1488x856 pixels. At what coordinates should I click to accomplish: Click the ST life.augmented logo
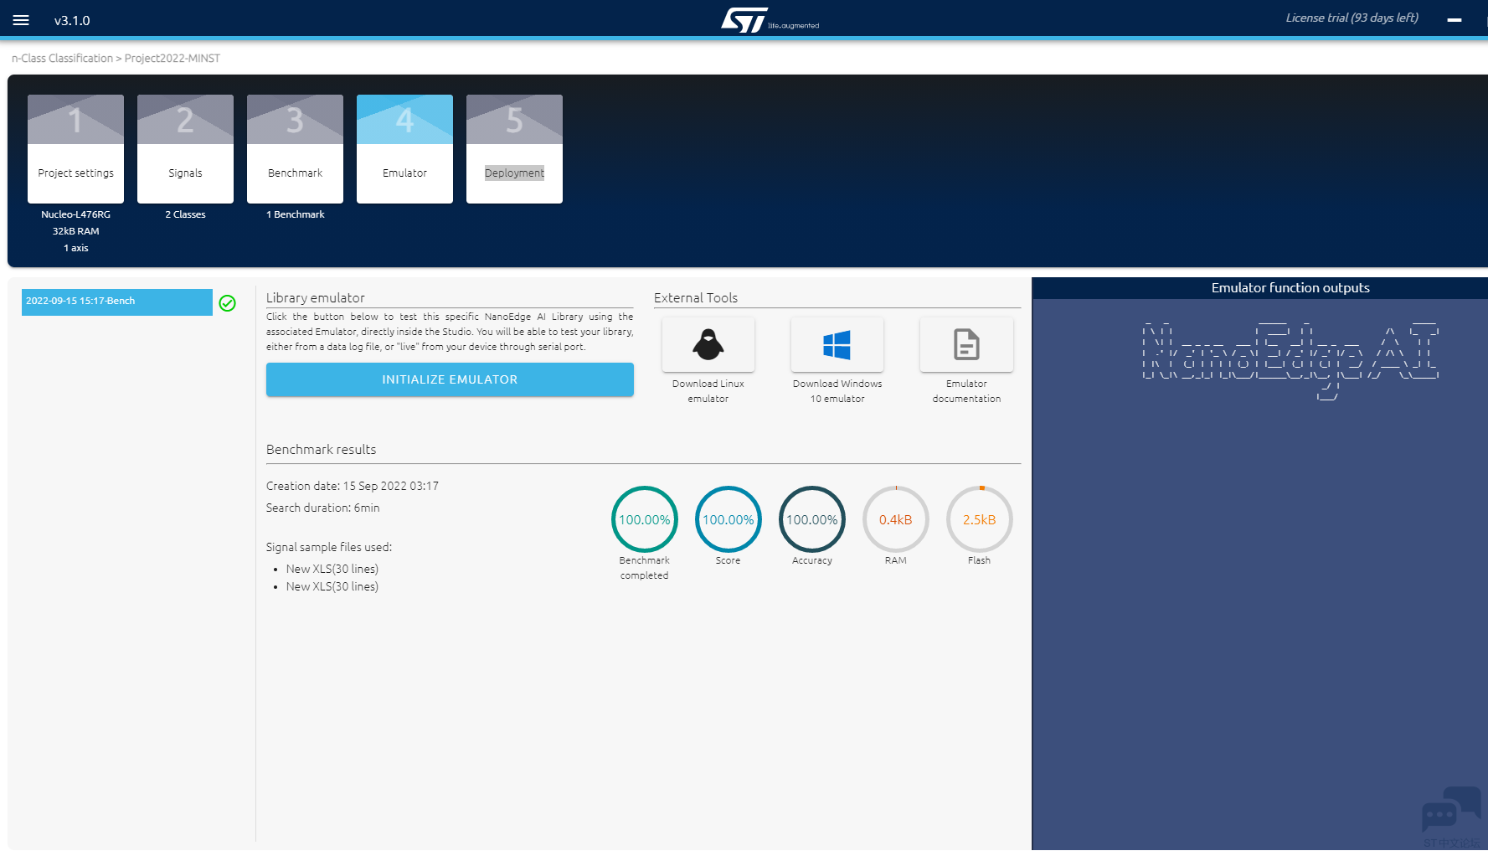pyautogui.click(x=770, y=20)
